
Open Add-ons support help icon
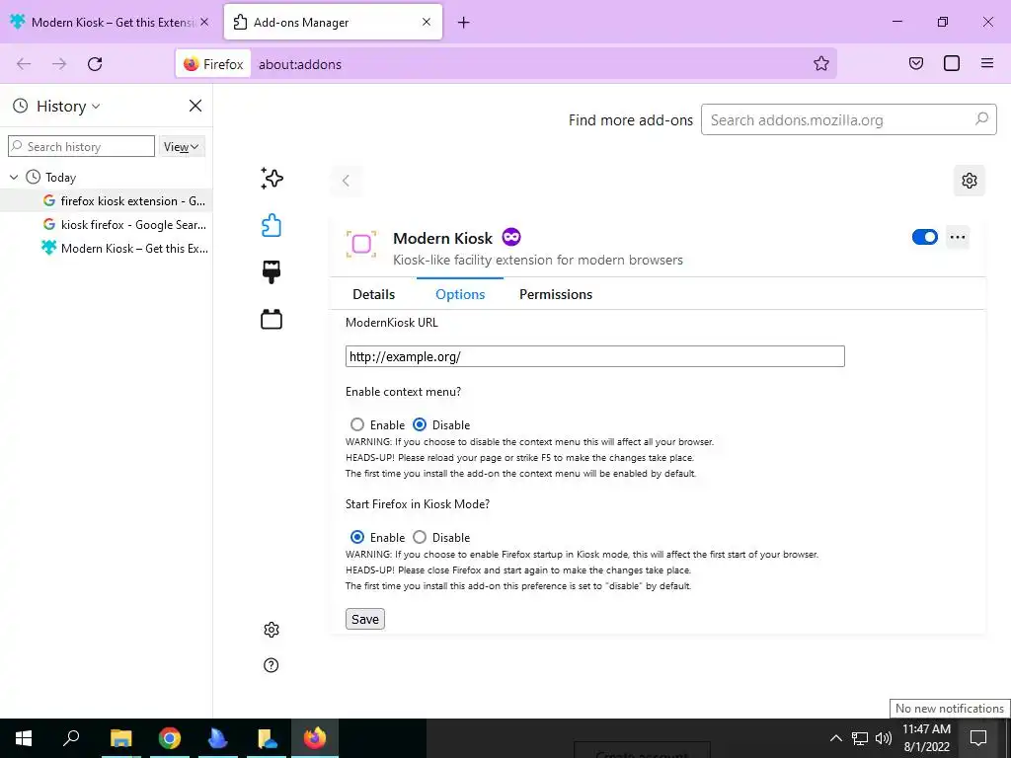272,665
